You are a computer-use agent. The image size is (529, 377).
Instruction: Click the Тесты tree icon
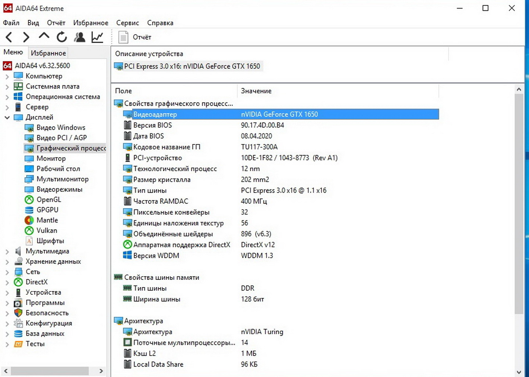pos(18,344)
